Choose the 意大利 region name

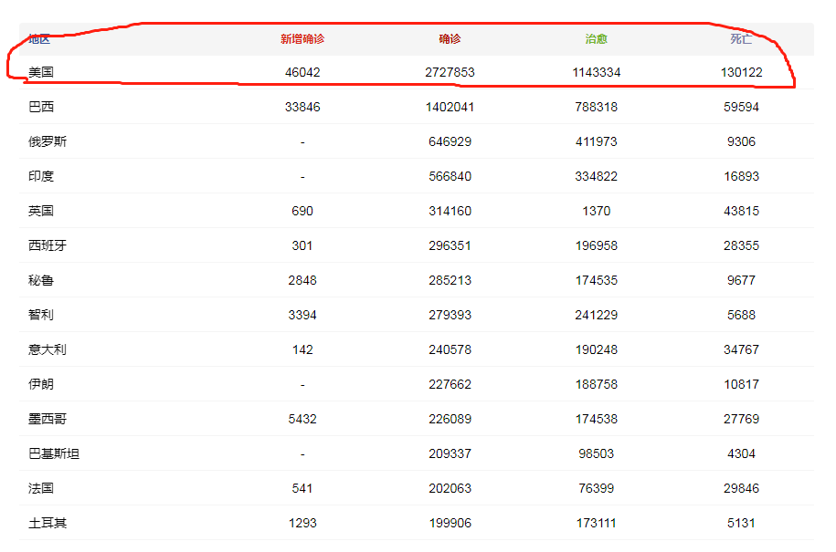coord(48,349)
